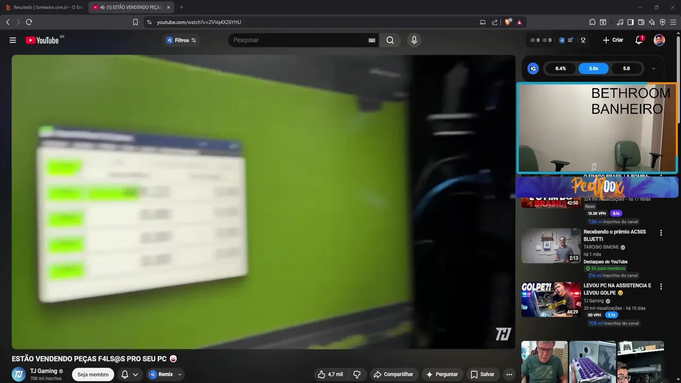Open the Leo AI sparkle icon
Image resolution: width=681 pixels, height=383 pixels.
click(x=652, y=22)
